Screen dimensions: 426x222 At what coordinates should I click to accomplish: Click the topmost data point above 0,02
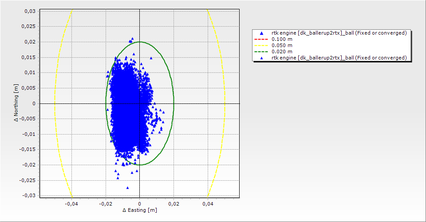click(x=132, y=39)
